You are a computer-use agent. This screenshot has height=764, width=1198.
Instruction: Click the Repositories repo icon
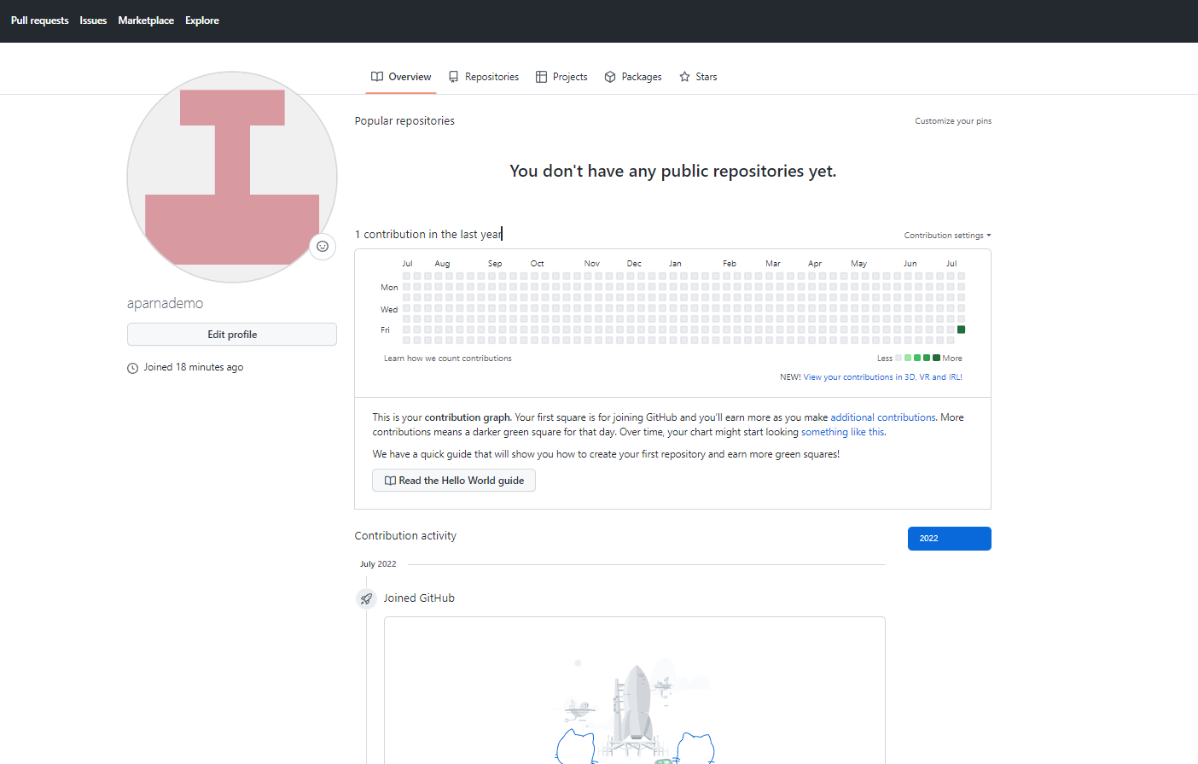pos(454,76)
